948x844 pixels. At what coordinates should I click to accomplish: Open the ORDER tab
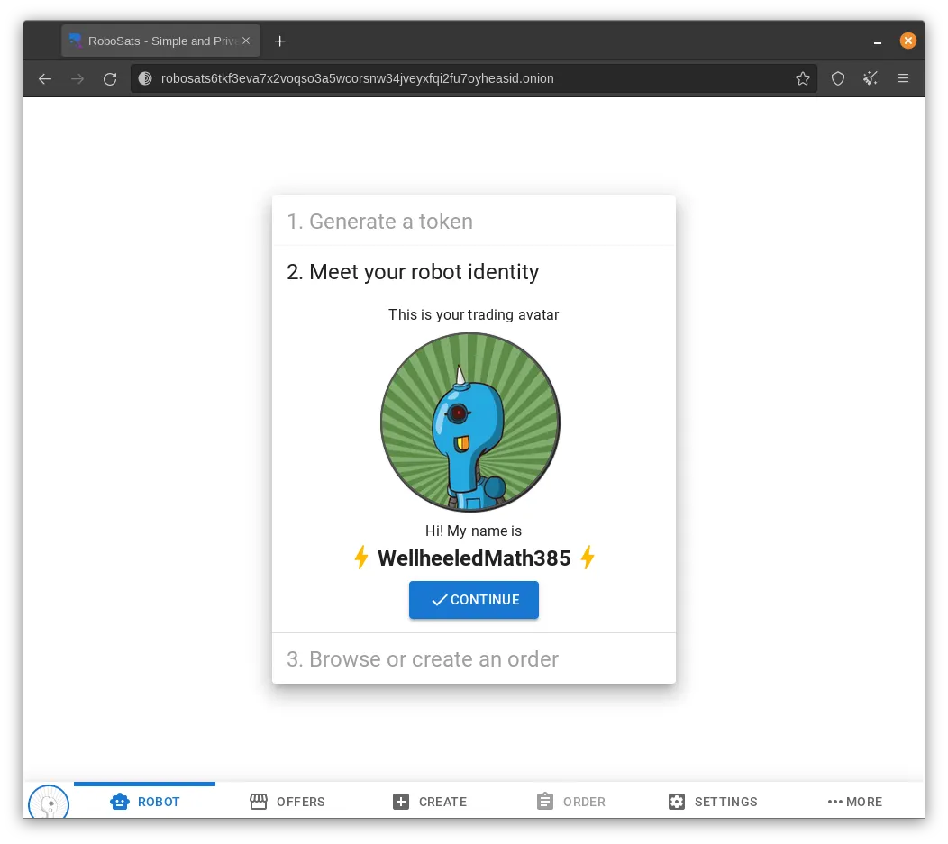tap(571, 802)
